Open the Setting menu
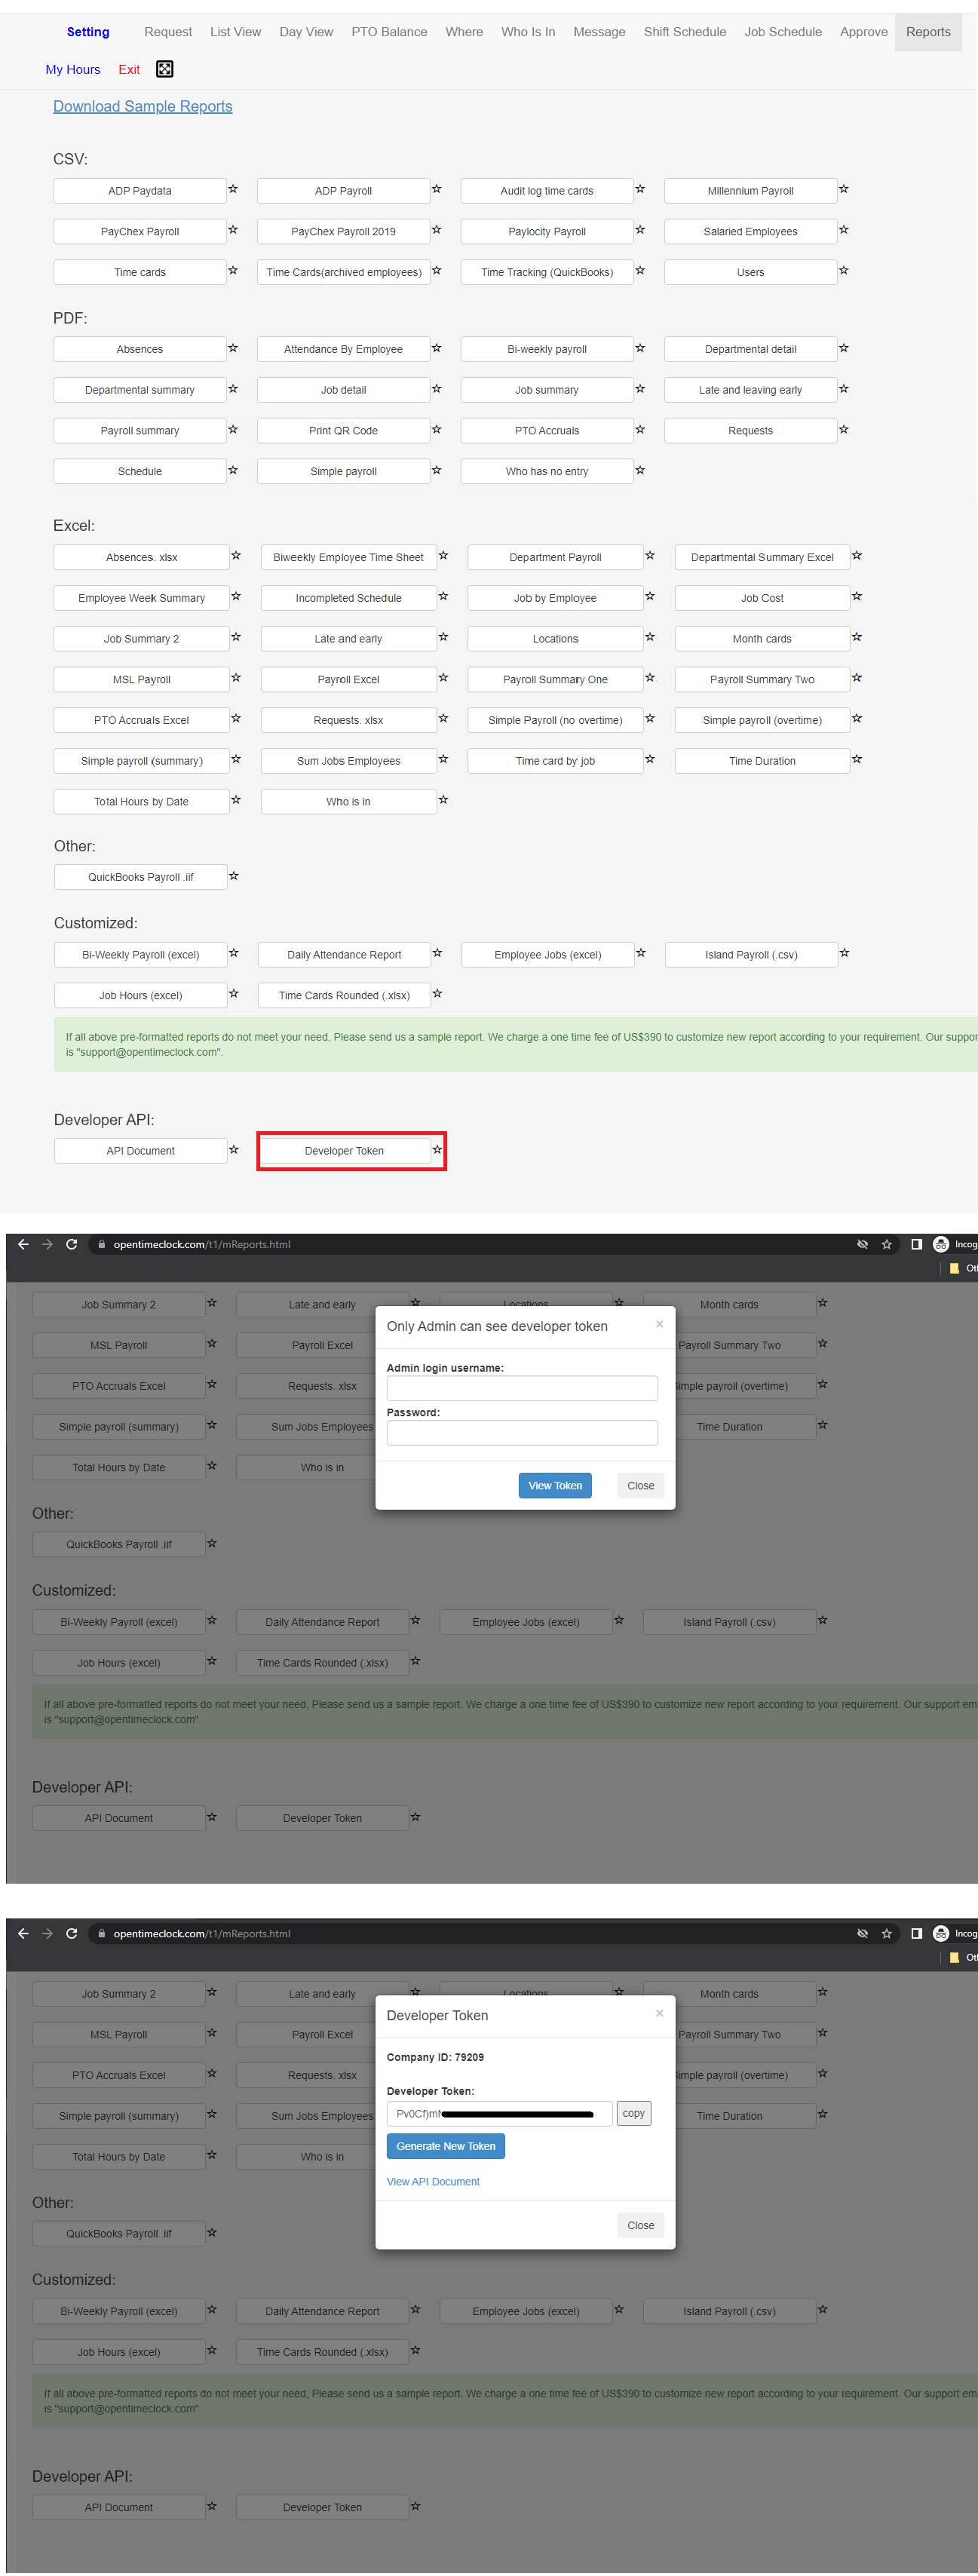The width and height of the screenshot is (978, 2576). (88, 32)
